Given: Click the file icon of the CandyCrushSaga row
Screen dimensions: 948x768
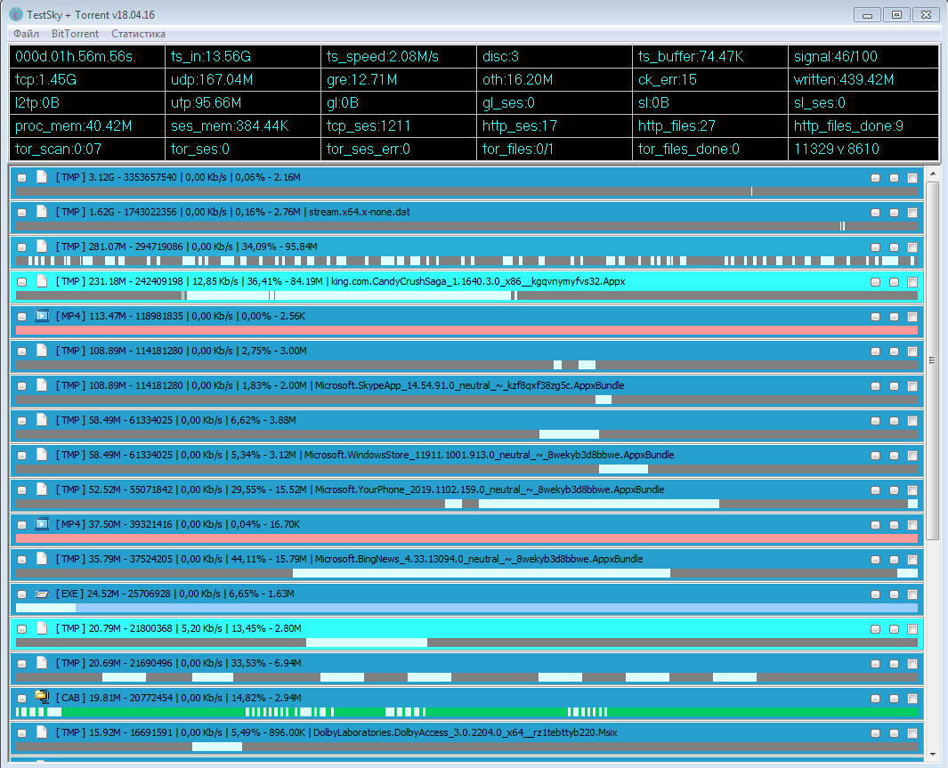Looking at the screenshot, I should click(x=41, y=281).
